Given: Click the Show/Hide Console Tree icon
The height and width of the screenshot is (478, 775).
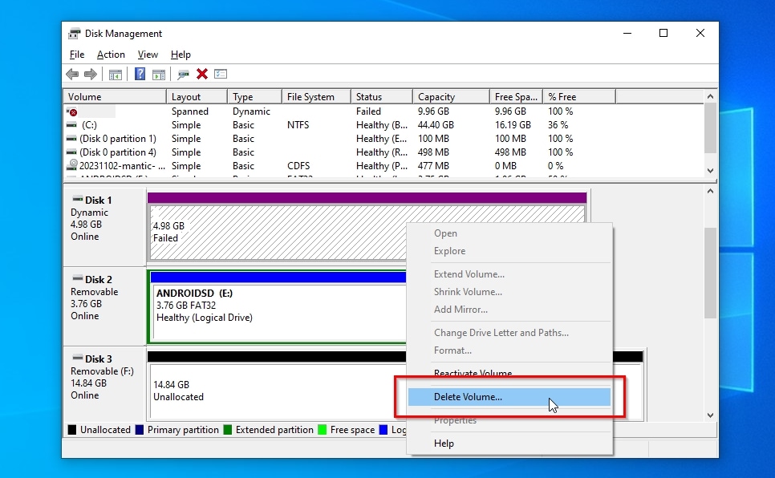Looking at the screenshot, I should tap(116, 75).
